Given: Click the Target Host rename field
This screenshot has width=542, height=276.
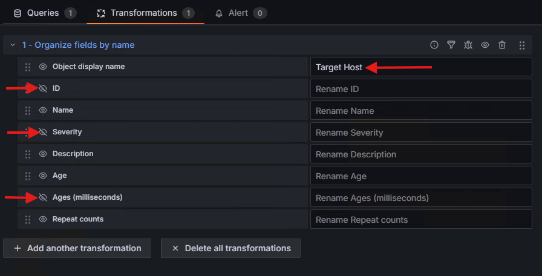Looking at the screenshot, I should point(420,67).
